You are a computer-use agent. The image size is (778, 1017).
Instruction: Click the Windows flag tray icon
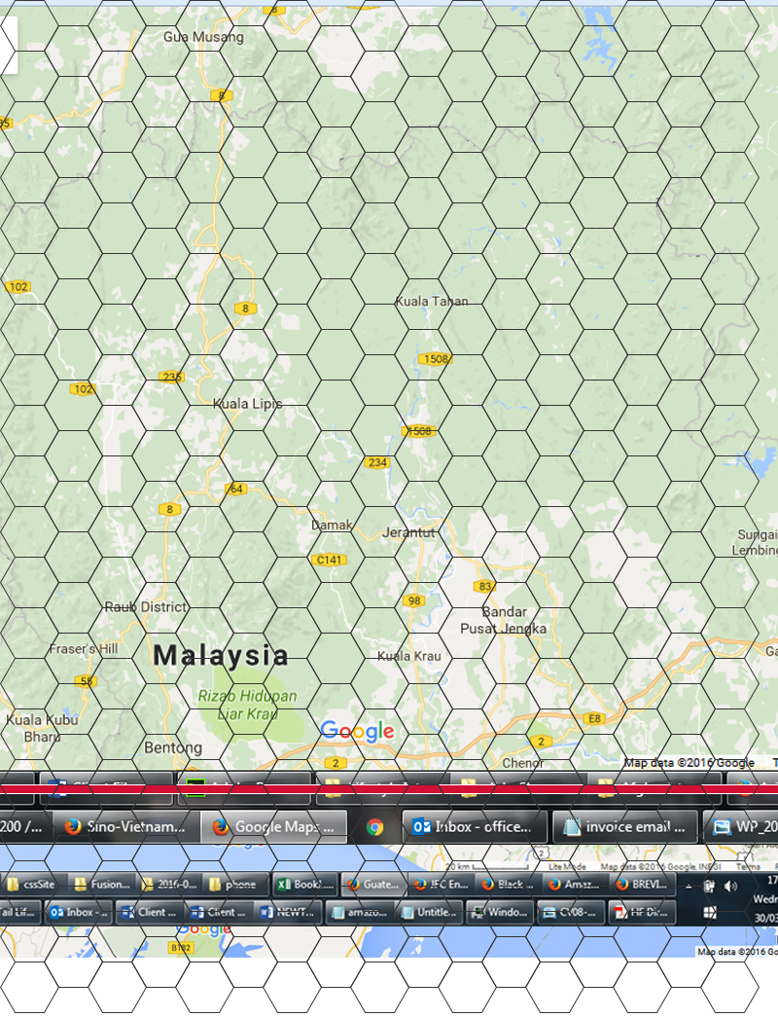pyautogui.click(x=710, y=912)
